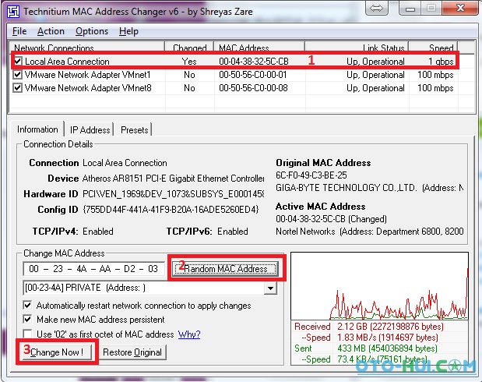Image resolution: width=482 pixels, height=382 pixels.
Task: Uncheck the Local Area Connection checkbox
Action: [x=18, y=61]
